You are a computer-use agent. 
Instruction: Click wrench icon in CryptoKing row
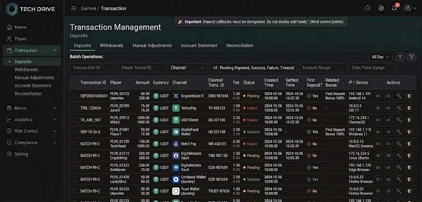click(399, 156)
